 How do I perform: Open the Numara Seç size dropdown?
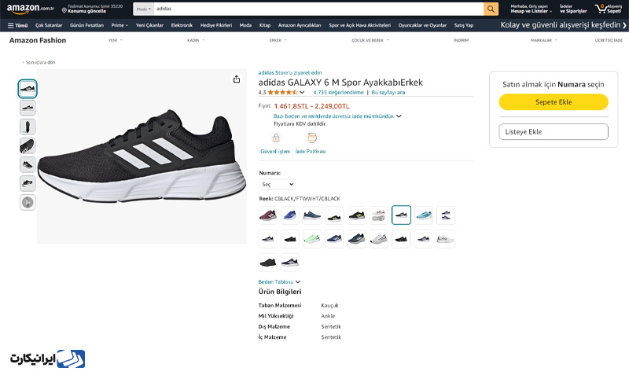tap(278, 184)
